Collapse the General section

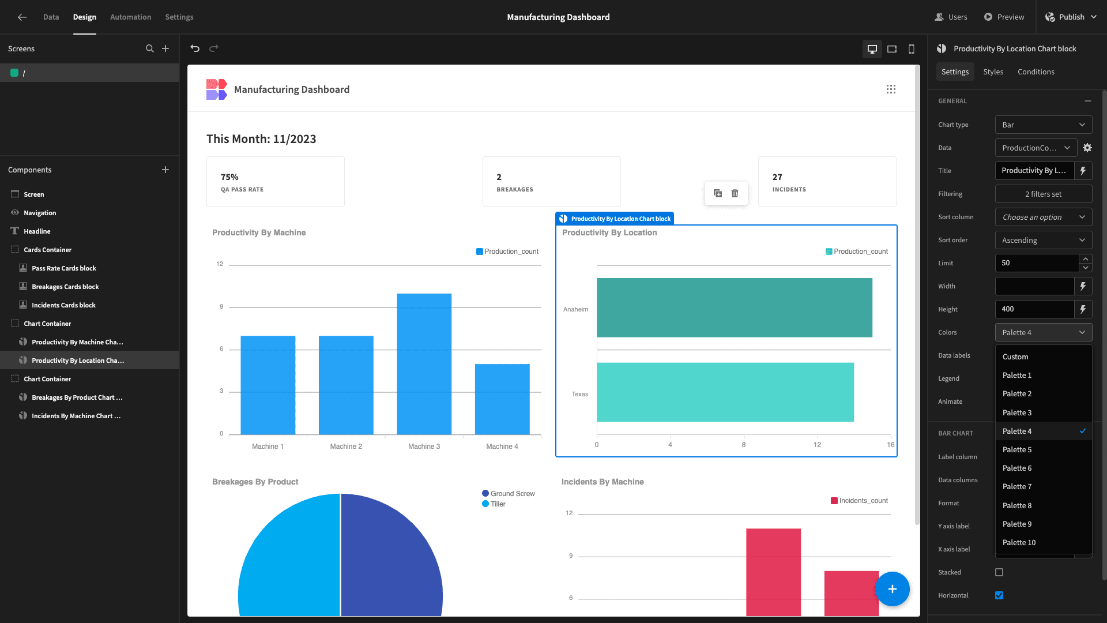point(1088,101)
